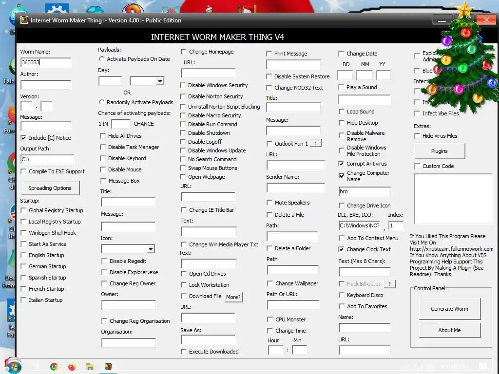This screenshot has height=374, width=499.
Task: Open Google Chrome from the taskbar
Action: coord(54,367)
